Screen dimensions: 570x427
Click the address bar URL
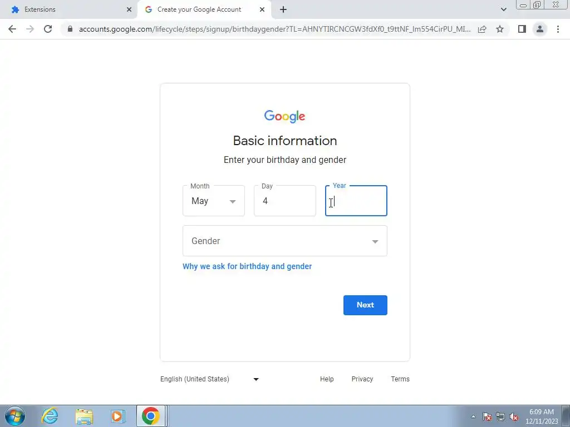click(x=274, y=29)
